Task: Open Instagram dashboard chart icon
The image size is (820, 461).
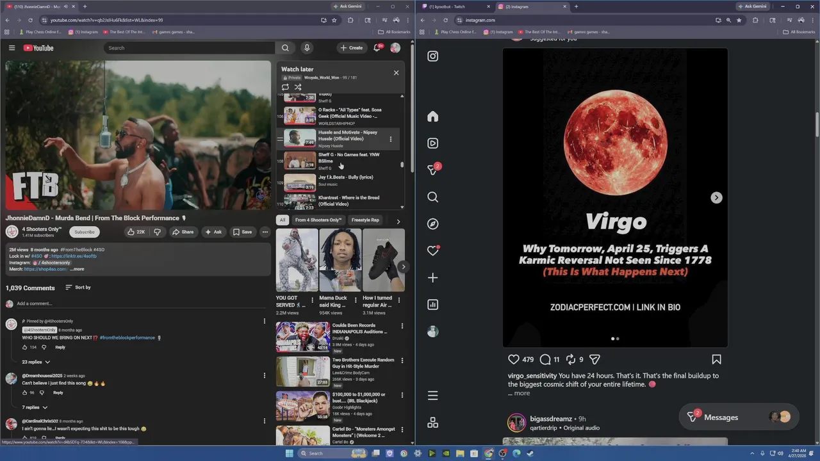Action: click(x=433, y=305)
